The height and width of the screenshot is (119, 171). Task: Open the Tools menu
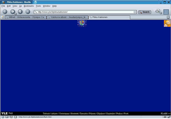38,6
